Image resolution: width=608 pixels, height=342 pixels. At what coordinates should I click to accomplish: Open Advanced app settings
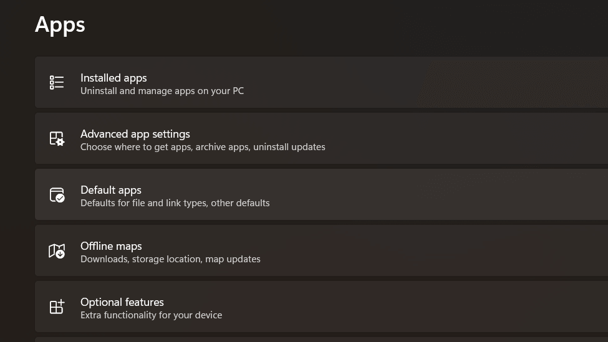[135, 134]
